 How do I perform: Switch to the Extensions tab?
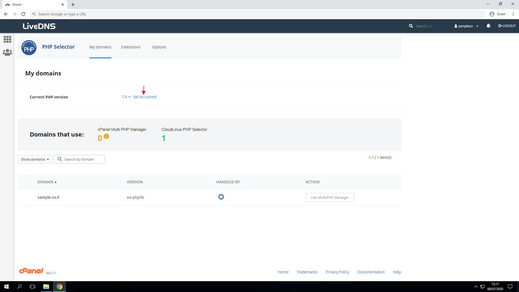131,47
